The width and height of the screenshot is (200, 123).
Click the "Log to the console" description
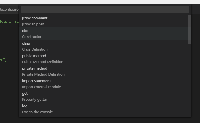[x=37, y=112]
